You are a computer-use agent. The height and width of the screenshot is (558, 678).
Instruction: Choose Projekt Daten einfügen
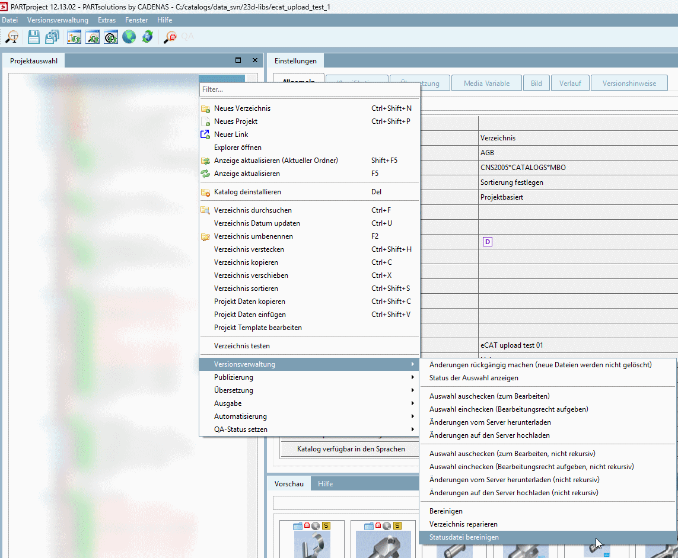[309, 315]
